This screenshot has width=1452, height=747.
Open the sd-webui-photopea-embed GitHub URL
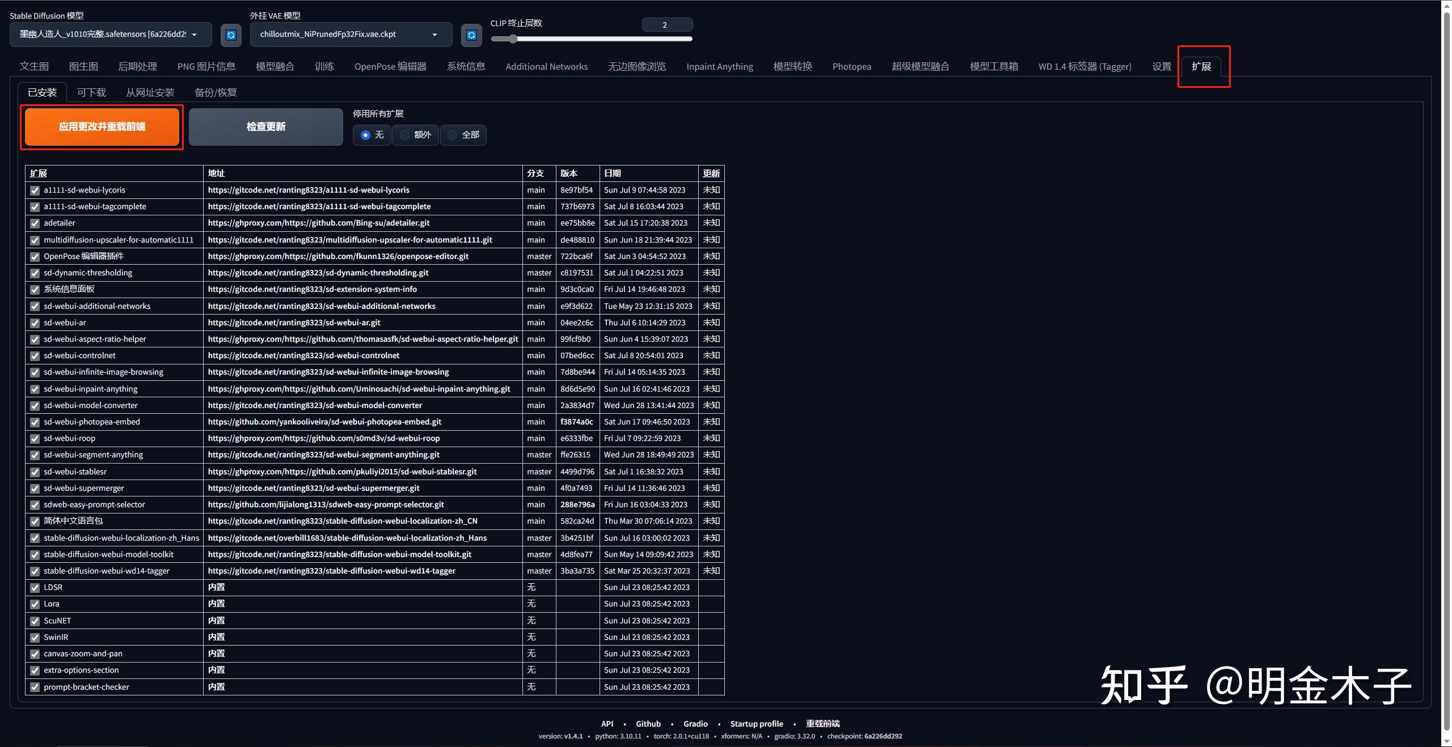tap(324, 422)
